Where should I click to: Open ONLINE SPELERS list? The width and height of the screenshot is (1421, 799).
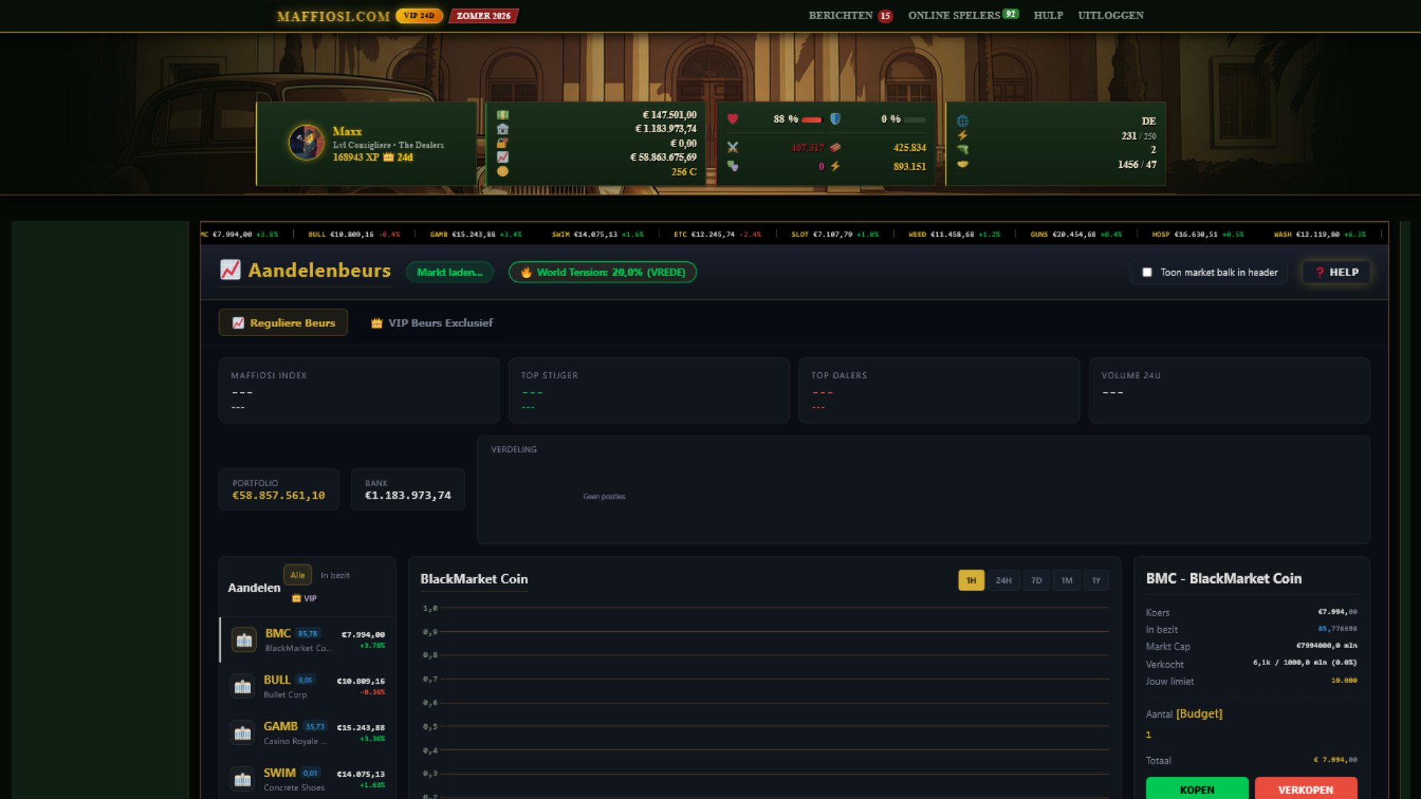964,16
